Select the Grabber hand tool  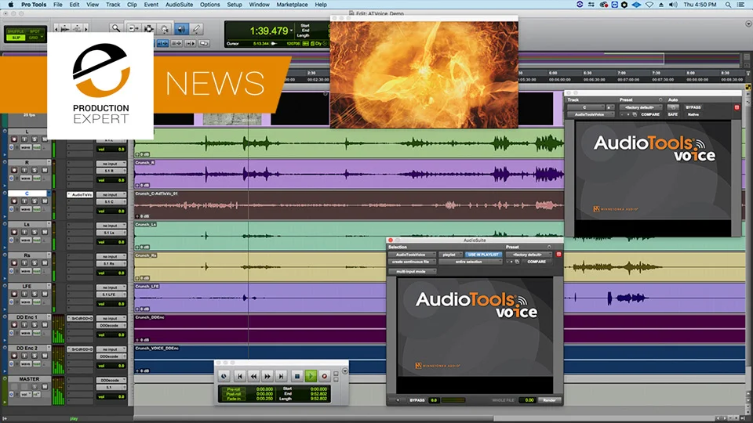point(166,29)
